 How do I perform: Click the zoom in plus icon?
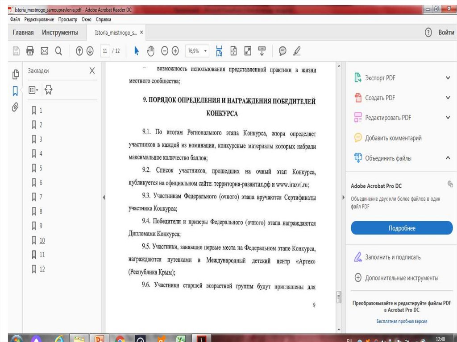tap(175, 51)
